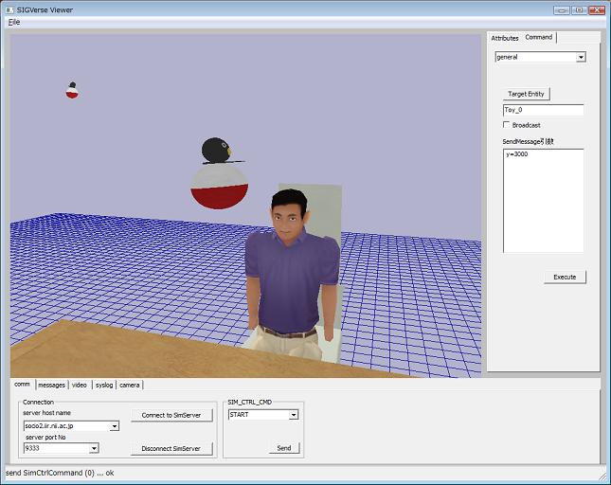Screen dimensions: 611x485
Task: Open the server port No dropdown
Action: pos(94,448)
